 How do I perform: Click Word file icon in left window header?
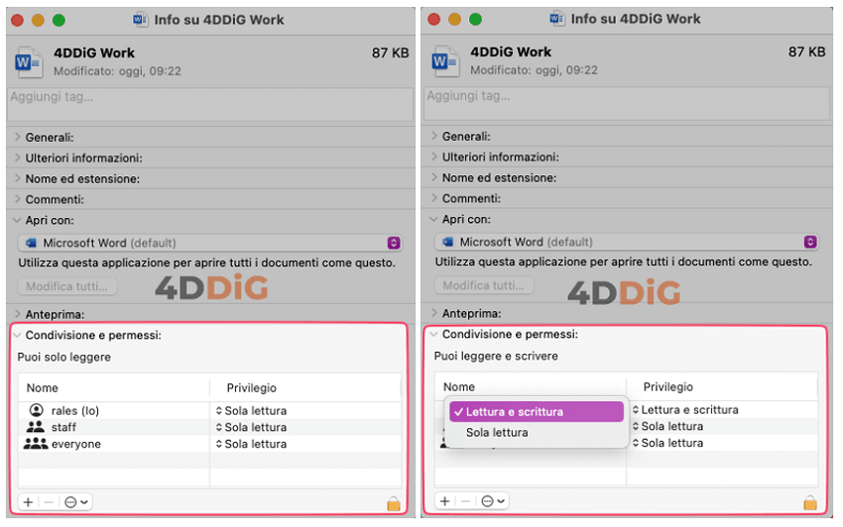pos(28,62)
